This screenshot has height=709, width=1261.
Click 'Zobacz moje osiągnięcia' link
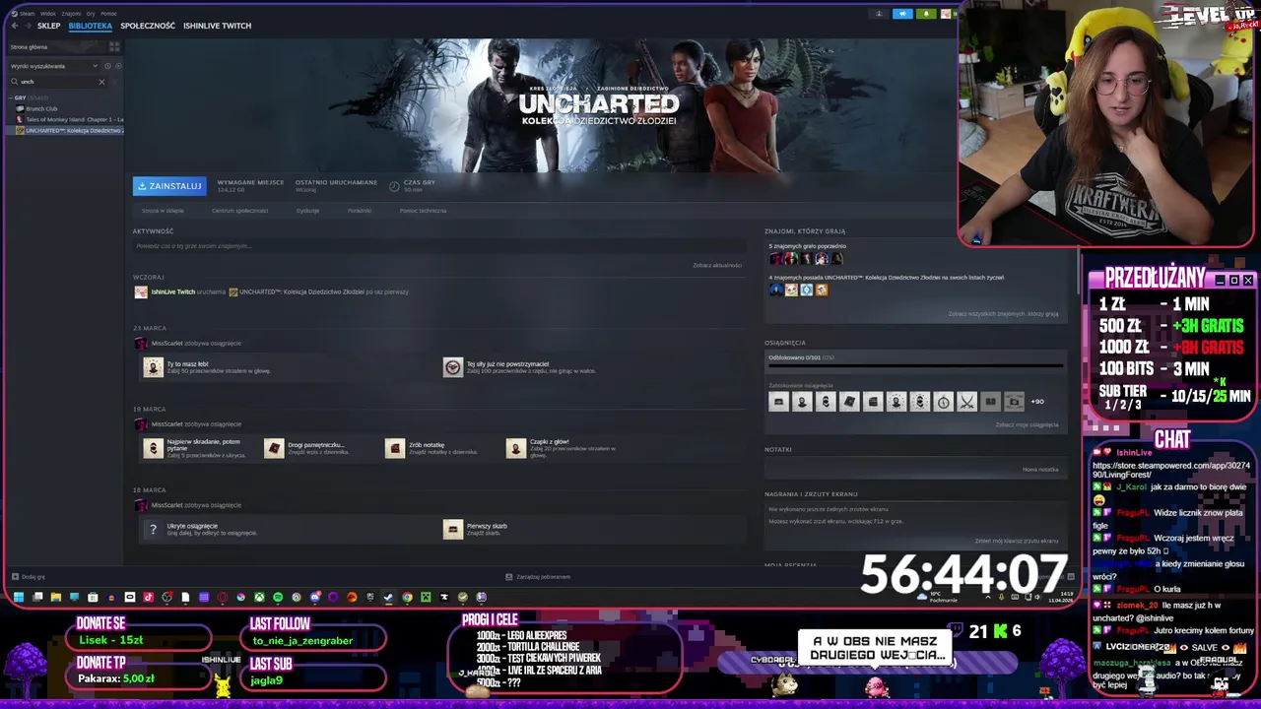click(1027, 424)
